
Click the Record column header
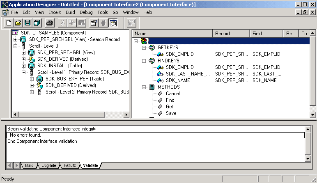[231, 34]
